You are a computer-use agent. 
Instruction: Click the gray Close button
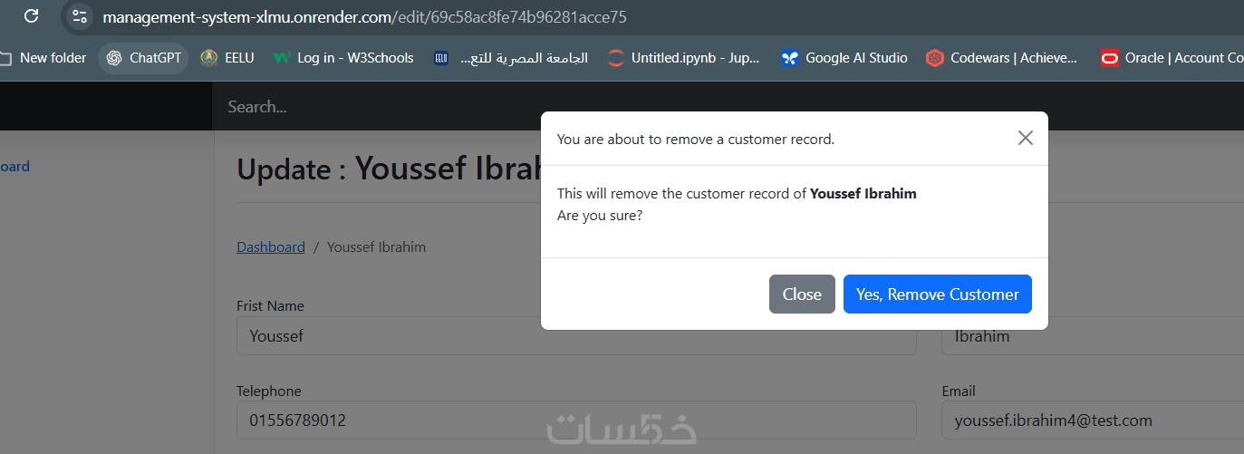pos(802,295)
